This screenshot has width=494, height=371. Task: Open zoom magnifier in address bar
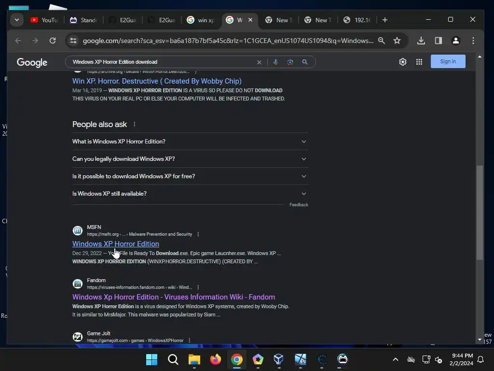(x=382, y=41)
